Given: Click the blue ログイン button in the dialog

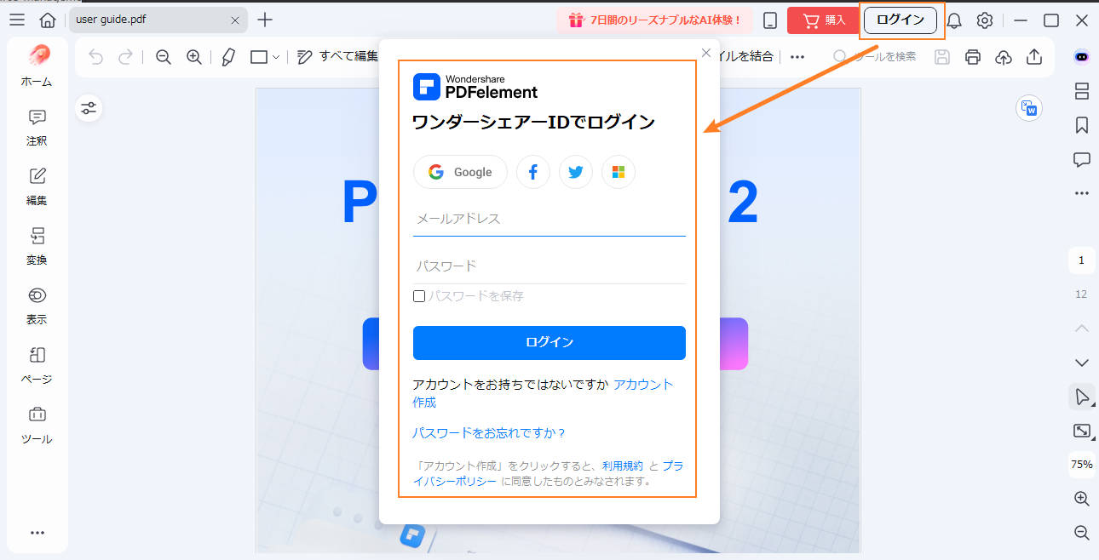Looking at the screenshot, I should pos(549,343).
